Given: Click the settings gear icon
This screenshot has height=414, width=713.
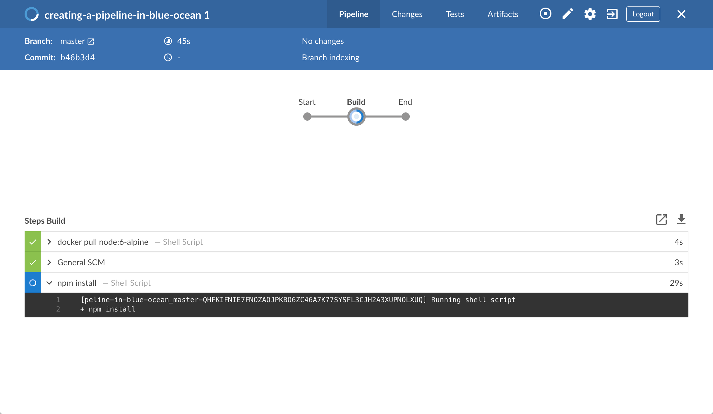Looking at the screenshot, I should tap(589, 14).
